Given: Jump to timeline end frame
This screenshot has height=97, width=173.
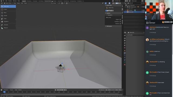Looking at the screenshot, I should pos(66,90).
